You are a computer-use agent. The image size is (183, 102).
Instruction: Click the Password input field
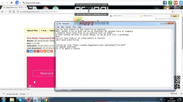click(x=161, y=16)
